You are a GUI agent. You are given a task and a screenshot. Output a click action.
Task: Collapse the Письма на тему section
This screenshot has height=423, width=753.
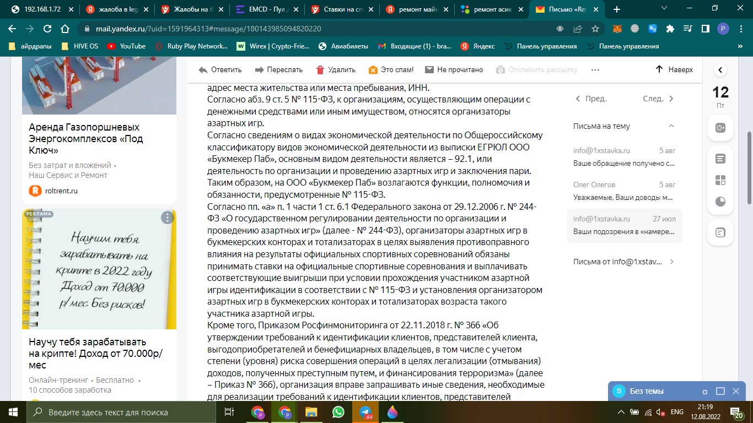(x=671, y=126)
